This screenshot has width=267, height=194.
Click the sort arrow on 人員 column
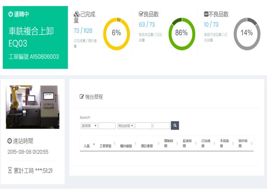point(94,145)
